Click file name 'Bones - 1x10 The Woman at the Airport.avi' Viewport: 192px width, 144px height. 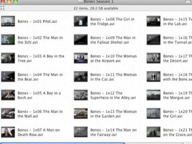[x=114, y=58]
